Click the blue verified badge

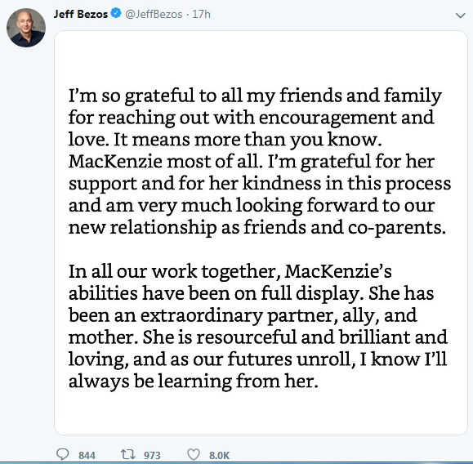click(116, 14)
